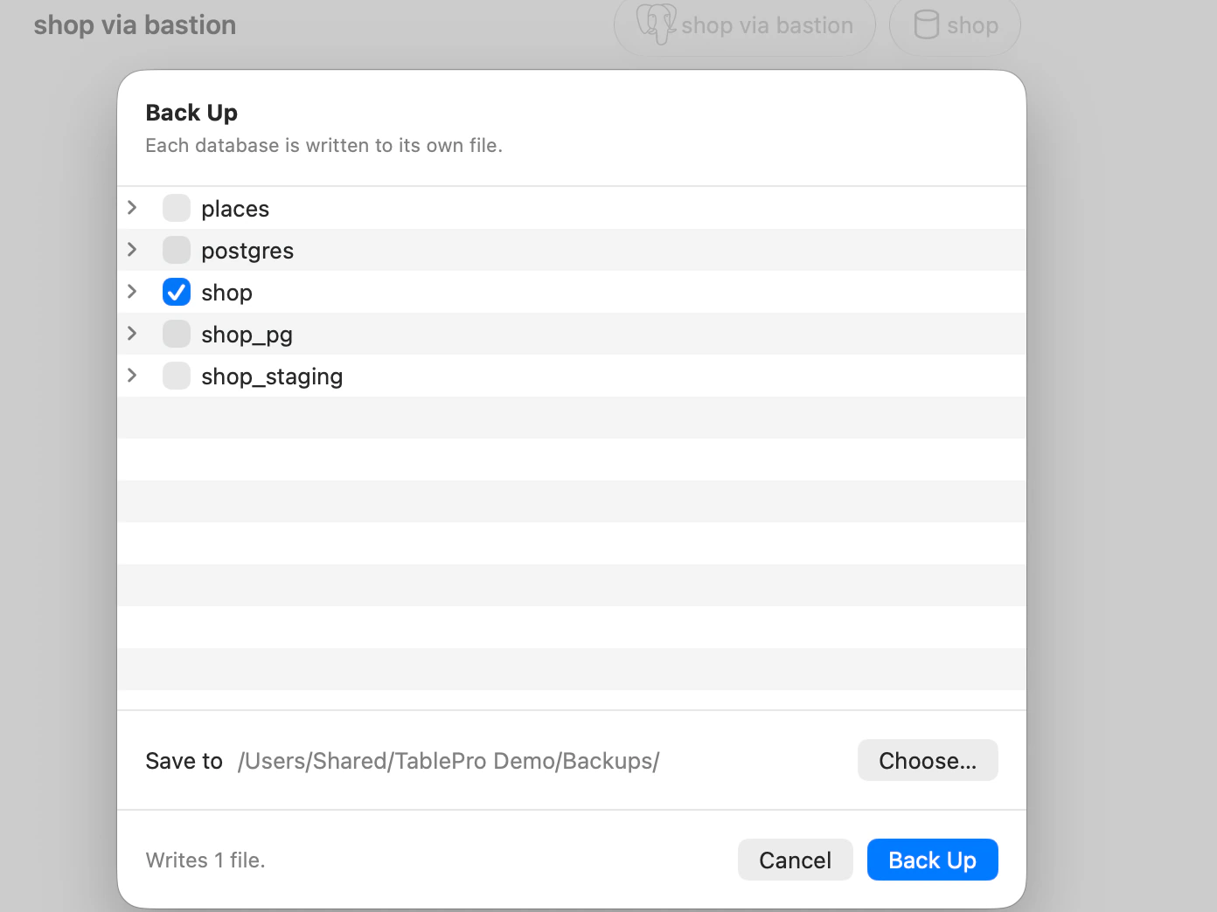Click the 'Save to' label
This screenshot has height=912, width=1217.
click(x=184, y=761)
